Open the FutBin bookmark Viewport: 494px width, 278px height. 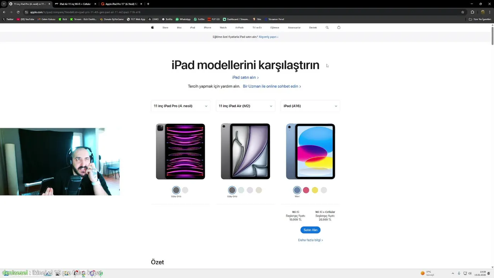coord(199,19)
